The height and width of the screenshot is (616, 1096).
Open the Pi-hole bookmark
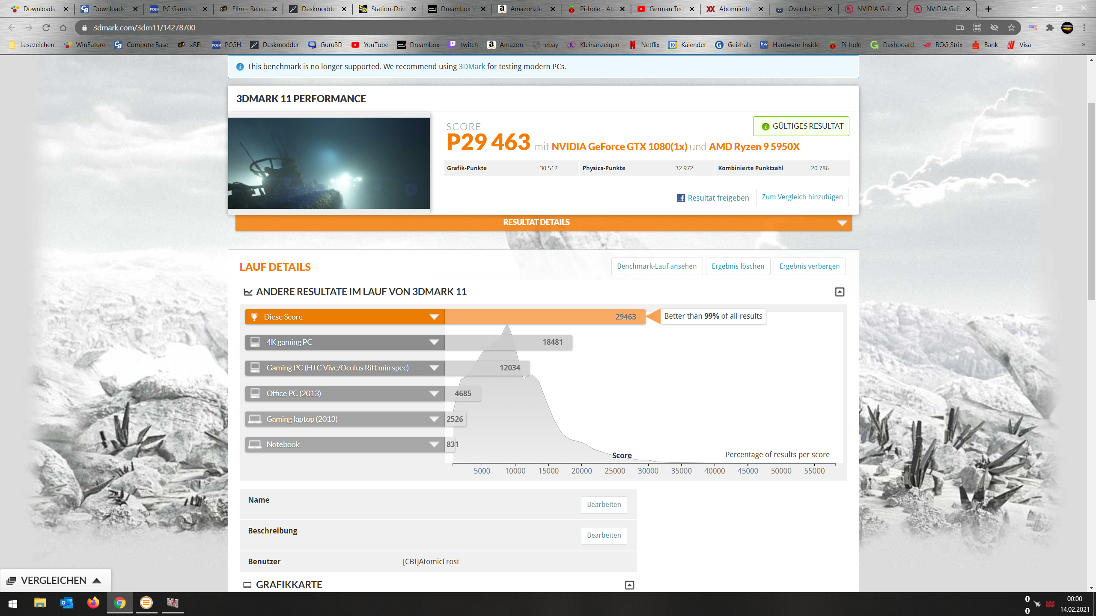[845, 45]
